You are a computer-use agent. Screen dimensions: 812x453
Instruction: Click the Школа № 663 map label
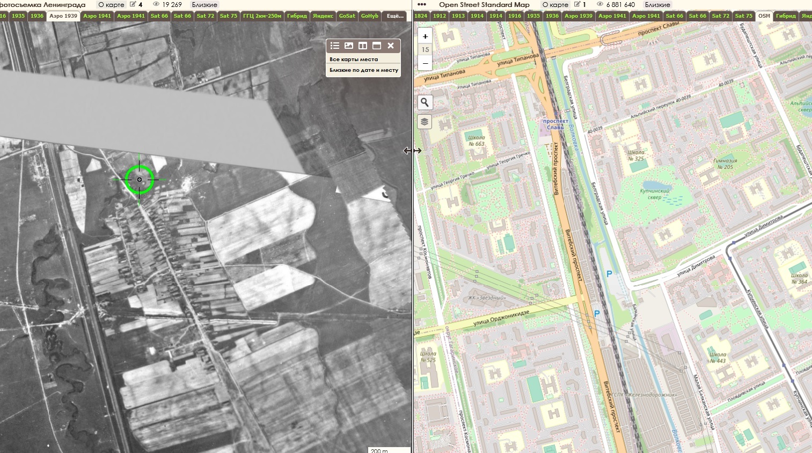click(x=476, y=140)
